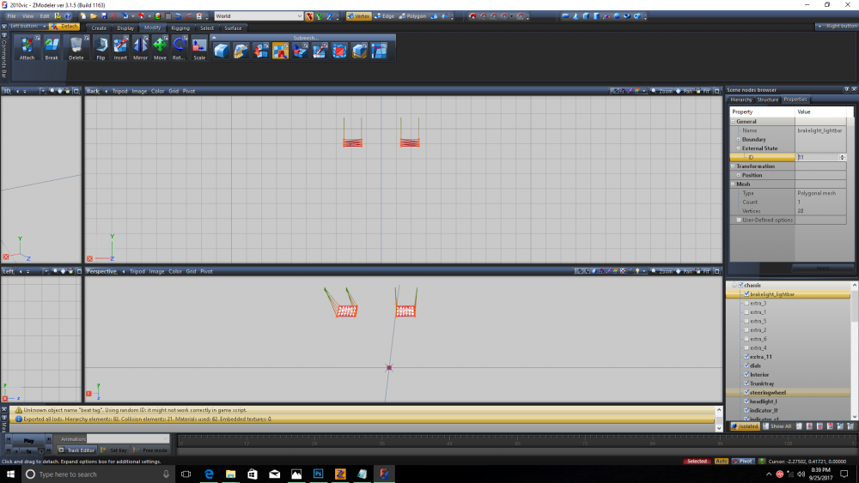Open the Structure tab in scene browser

[x=767, y=100]
